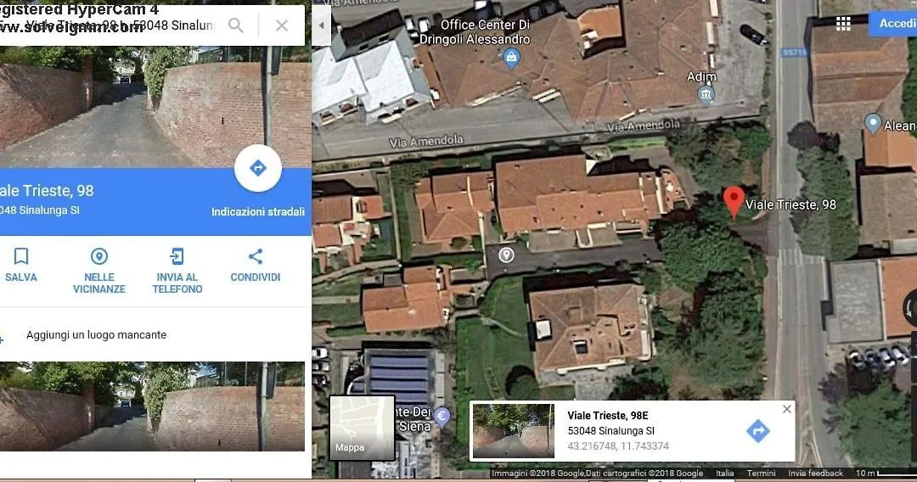Click the Invia feedback link
Viewport: 917px width, 482px height.
point(815,474)
